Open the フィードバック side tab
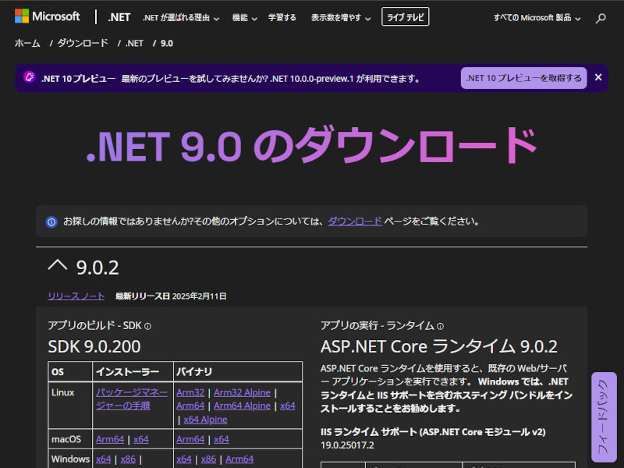Screen dimensions: 624x468 pyautogui.click(x=604, y=418)
